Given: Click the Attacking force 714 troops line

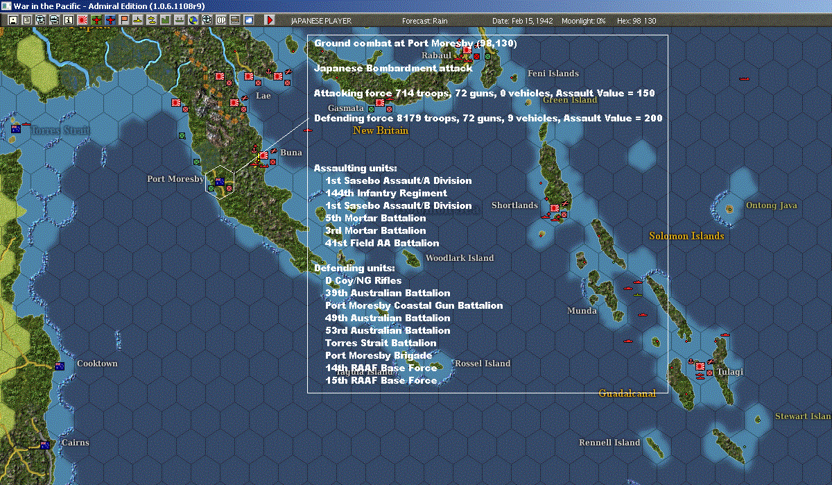Looking at the screenshot, I should click(484, 93).
